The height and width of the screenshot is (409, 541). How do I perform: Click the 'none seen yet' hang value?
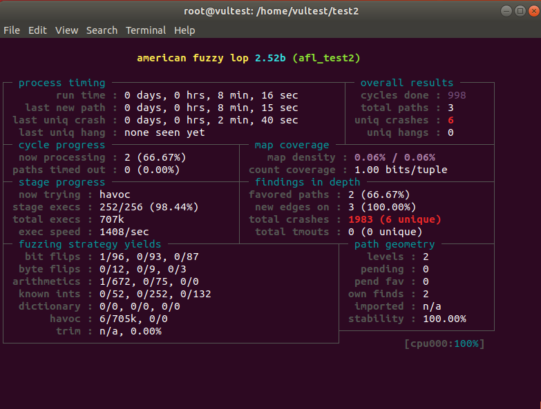(164, 132)
